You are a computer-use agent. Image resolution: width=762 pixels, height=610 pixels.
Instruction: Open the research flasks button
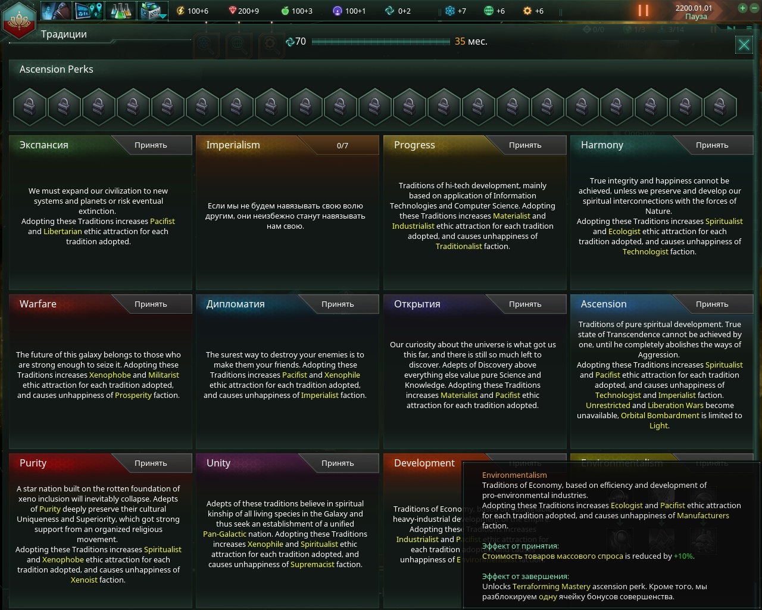[x=121, y=11]
